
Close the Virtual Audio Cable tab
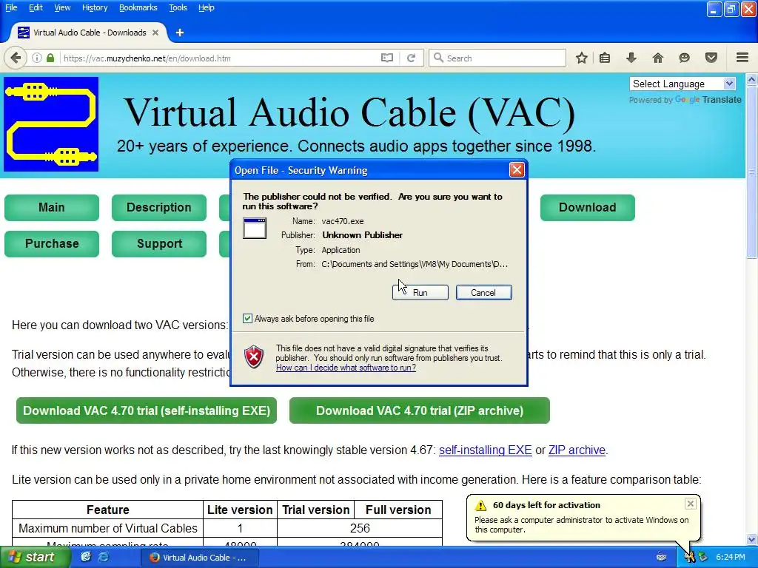[155, 33]
